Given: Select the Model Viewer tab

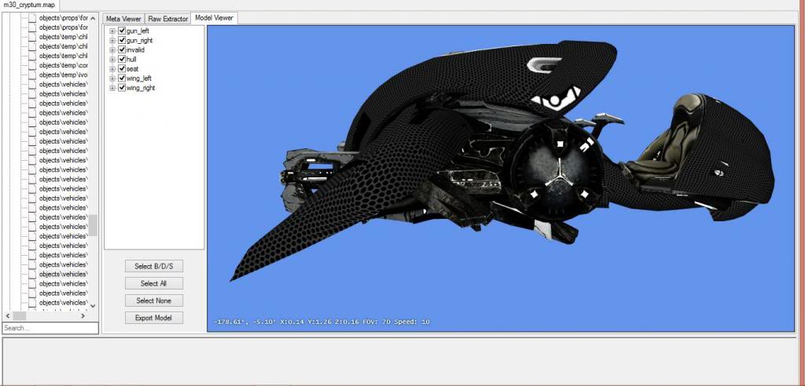Looking at the screenshot, I should coord(214,17).
